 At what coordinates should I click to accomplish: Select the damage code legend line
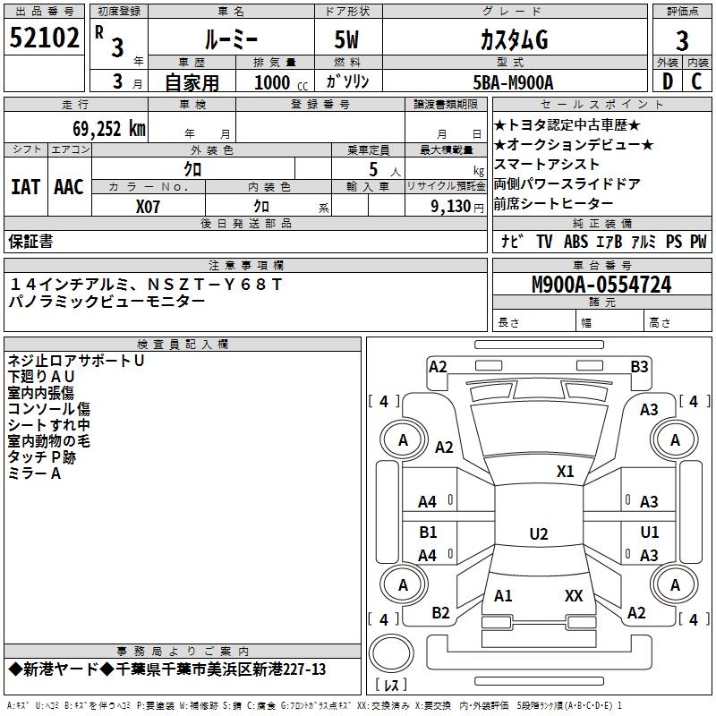pos(315,705)
